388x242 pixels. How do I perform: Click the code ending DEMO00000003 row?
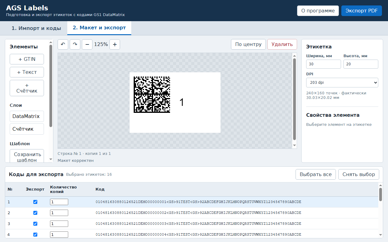(x=192, y=224)
